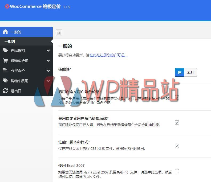This screenshot has height=182, width=211.
Task: Toggle the 启用自定义用户角色价格 checkbox
Action: (177, 97)
